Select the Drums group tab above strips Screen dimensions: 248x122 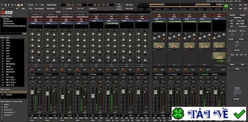coord(58,12)
